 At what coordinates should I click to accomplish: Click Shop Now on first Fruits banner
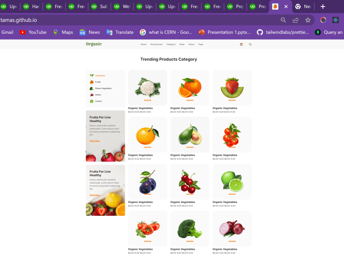click(x=95, y=141)
